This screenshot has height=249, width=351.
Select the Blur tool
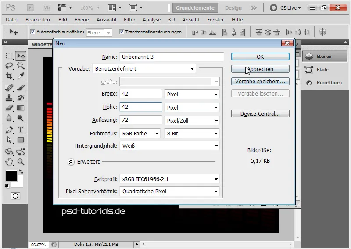pyautogui.click(x=9, y=118)
